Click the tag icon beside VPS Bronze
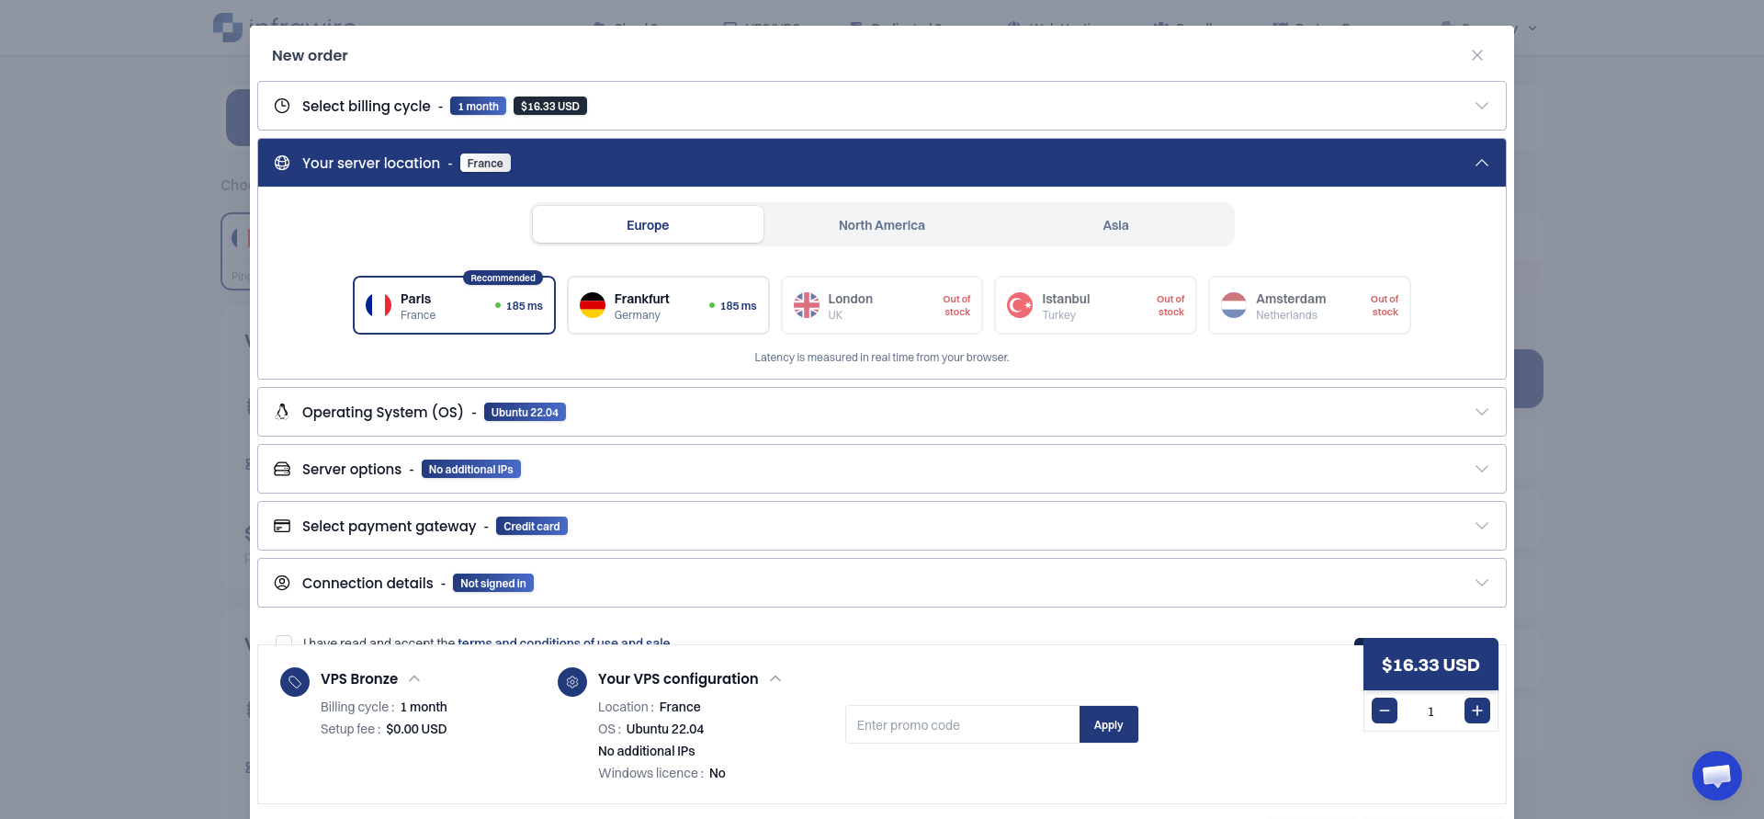1764x819 pixels. click(x=295, y=682)
